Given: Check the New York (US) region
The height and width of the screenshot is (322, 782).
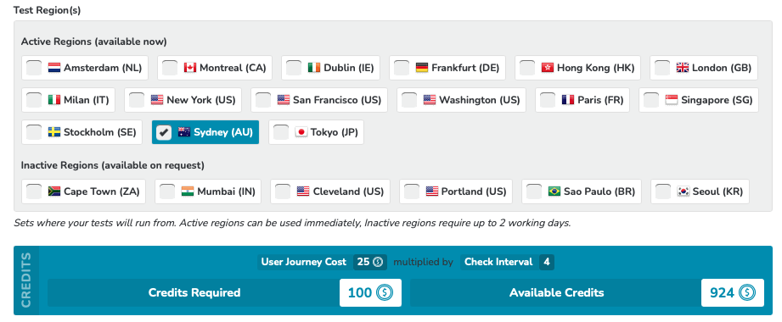Looking at the screenshot, I should coord(137,100).
